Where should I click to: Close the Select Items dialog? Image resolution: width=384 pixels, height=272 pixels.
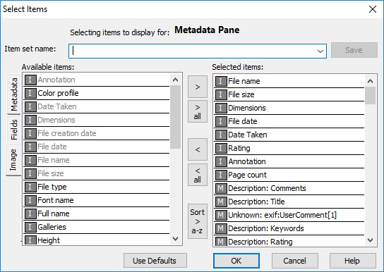pos(373,9)
